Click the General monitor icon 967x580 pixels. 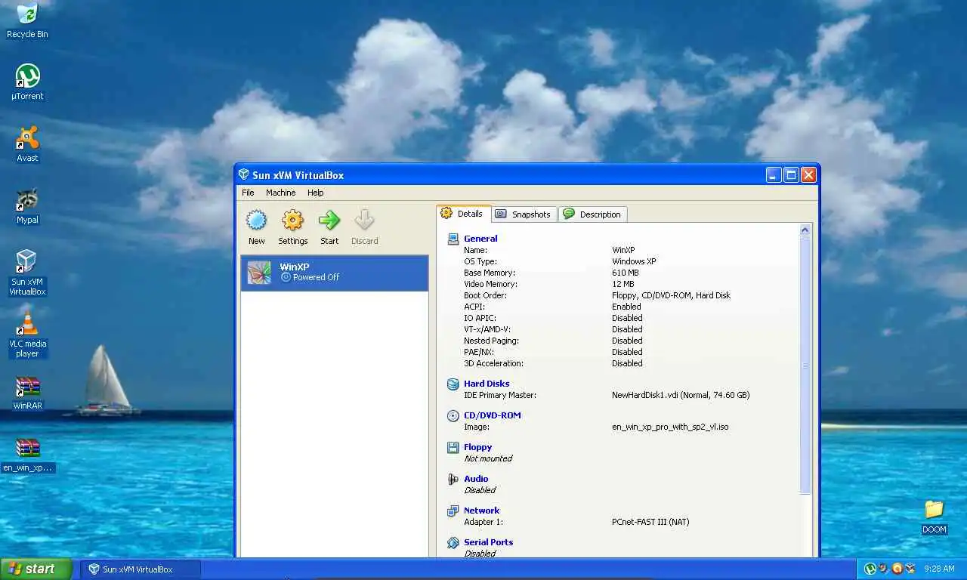[x=453, y=239]
